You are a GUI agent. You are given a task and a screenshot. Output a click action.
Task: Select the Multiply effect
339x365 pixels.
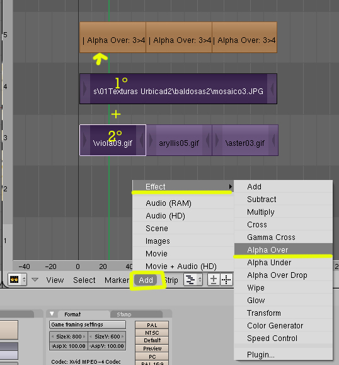click(284, 212)
